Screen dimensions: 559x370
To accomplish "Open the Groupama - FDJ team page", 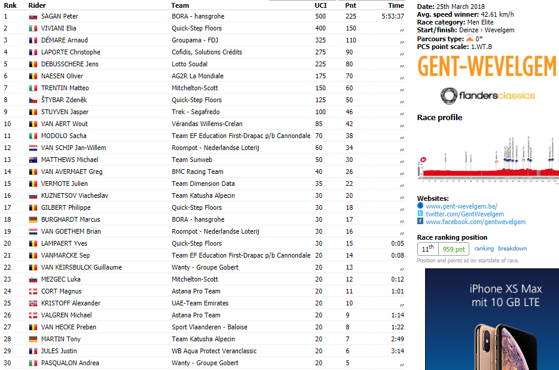I will click(x=195, y=40).
